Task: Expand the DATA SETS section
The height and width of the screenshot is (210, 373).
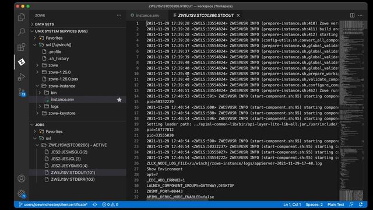Action: coord(44,24)
